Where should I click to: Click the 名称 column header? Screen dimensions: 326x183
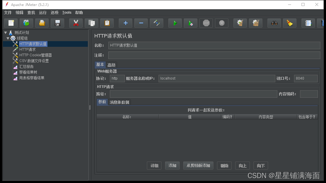[x=127, y=117]
